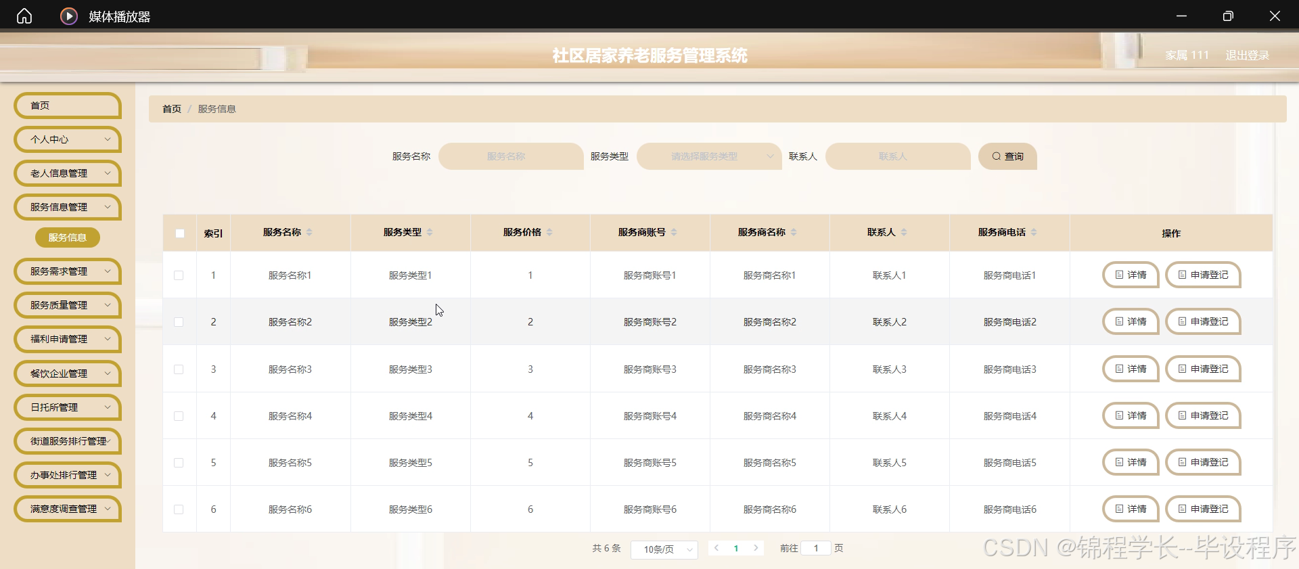Expand the 满意度调查管理 menu
The width and height of the screenshot is (1299, 569).
(x=68, y=509)
